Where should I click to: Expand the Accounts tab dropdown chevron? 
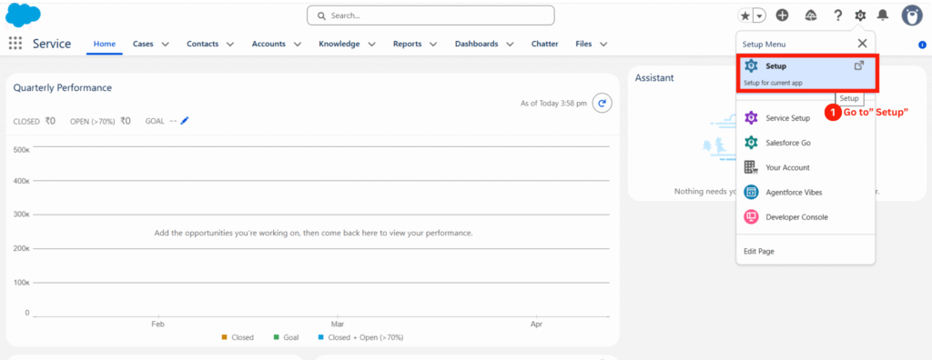[298, 44]
